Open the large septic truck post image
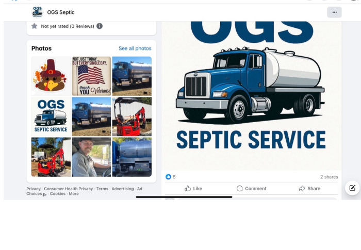This screenshot has height=250, width=361. [x=252, y=96]
